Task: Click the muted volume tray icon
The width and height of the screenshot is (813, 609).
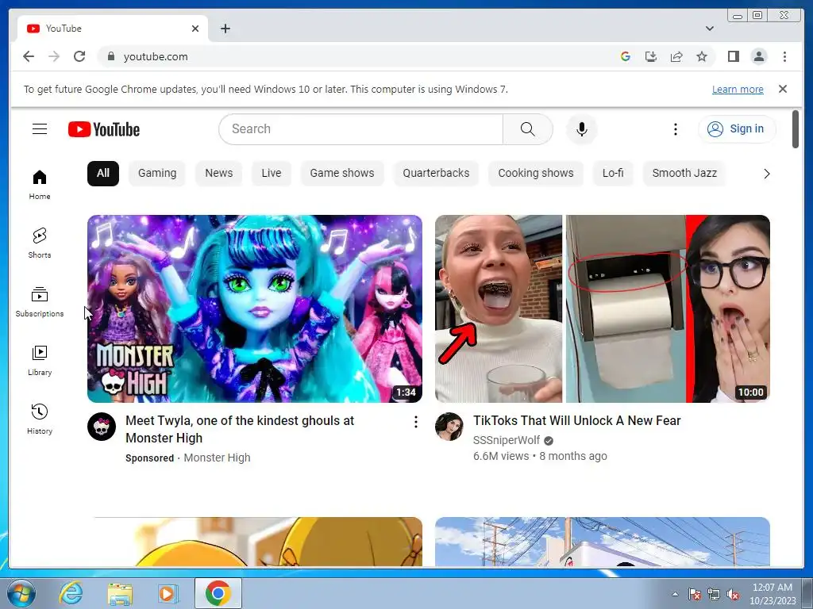Action: tap(733, 595)
